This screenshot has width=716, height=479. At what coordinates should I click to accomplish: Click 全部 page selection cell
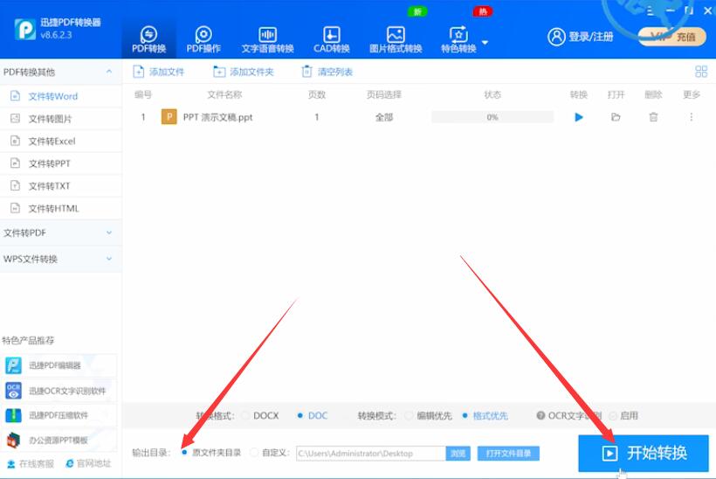[x=384, y=117]
